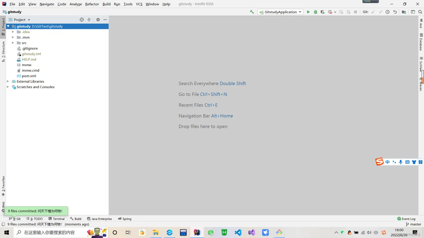The height and width of the screenshot is (238, 424).
Task: Run GitstudyApplication with the green play icon
Action: [x=308, y=12]
